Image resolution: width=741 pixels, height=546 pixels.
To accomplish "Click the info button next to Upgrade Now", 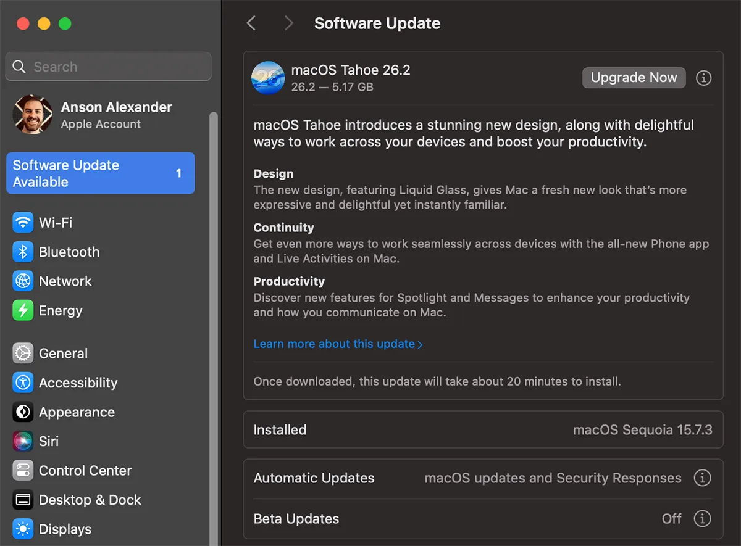I will point(703,78).
